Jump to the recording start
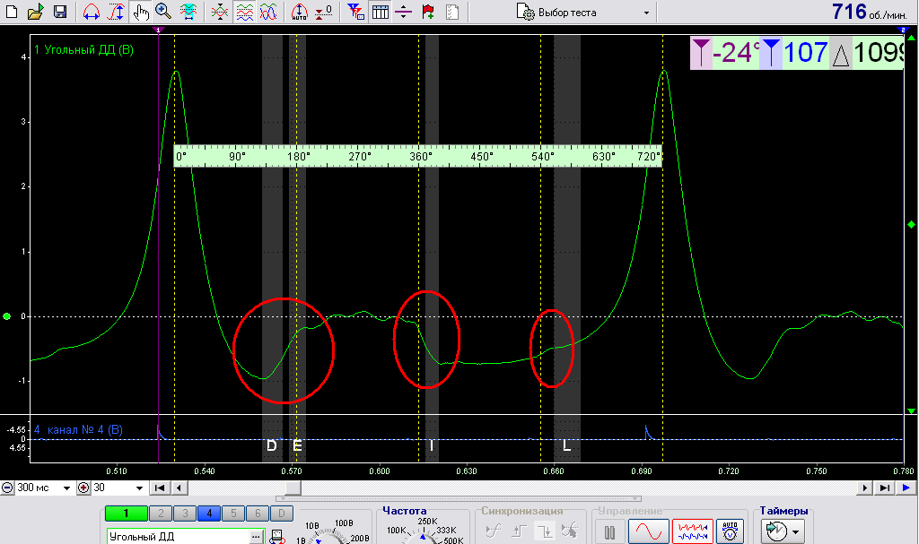Viewport: 919px width, 544px height. (x=159, y=488)
